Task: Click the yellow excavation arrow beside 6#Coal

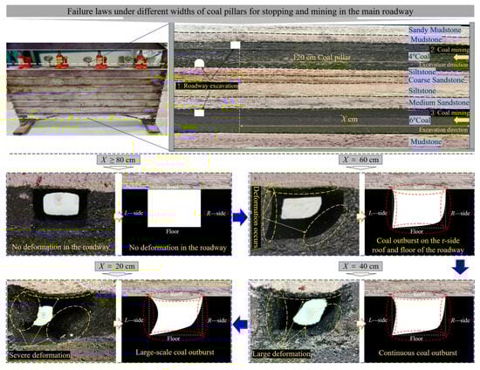Action: click(x=461, y=120)
